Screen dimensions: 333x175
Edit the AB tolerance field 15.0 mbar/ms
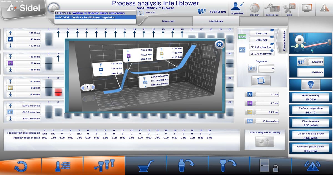(x=267, y=121)
